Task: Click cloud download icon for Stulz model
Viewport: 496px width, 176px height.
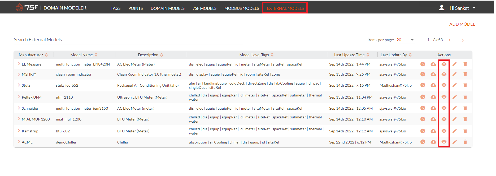Action: pyautogui.click(x=433, y=85)
